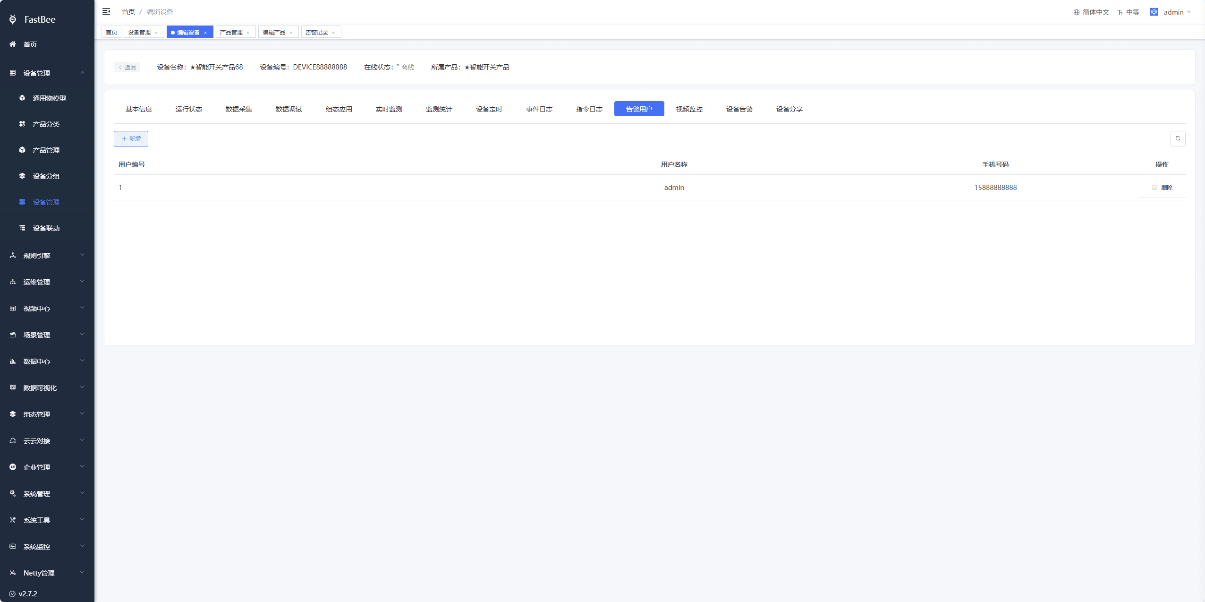The height and width of the screenshot is (602, 1205).
Task: Click the 组态管理 layers icon
Action: (x=13, y=414)
